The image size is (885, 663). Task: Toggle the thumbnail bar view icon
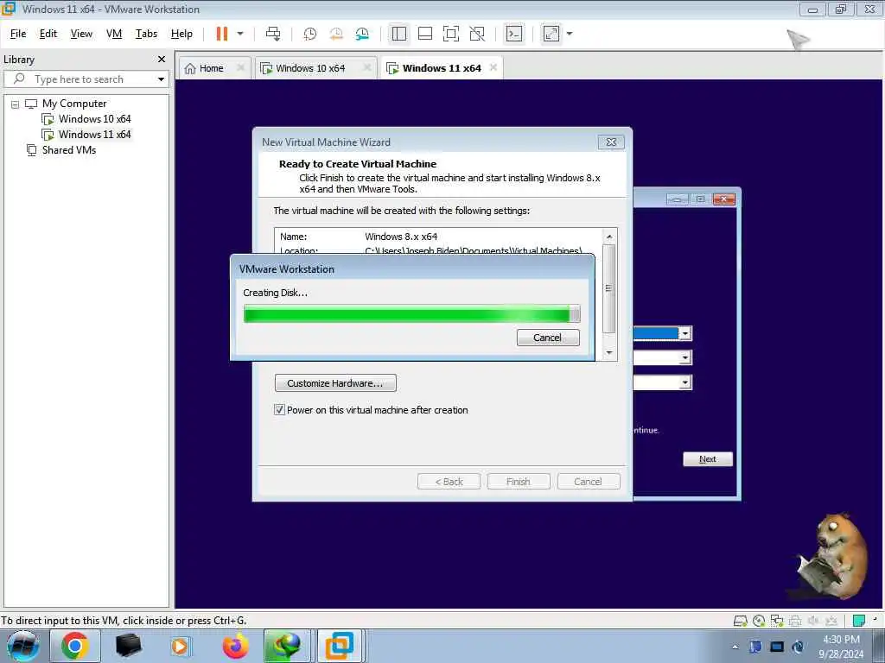click(425, 34)
